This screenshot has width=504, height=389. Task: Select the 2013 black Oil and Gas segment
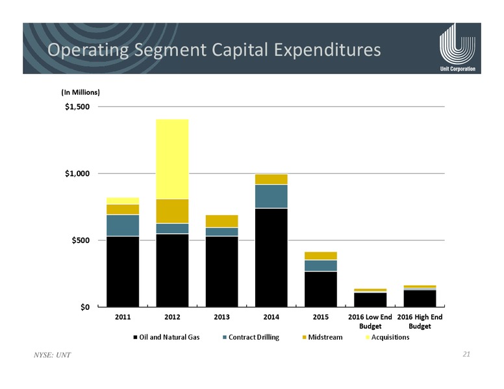tap(221, 272)
